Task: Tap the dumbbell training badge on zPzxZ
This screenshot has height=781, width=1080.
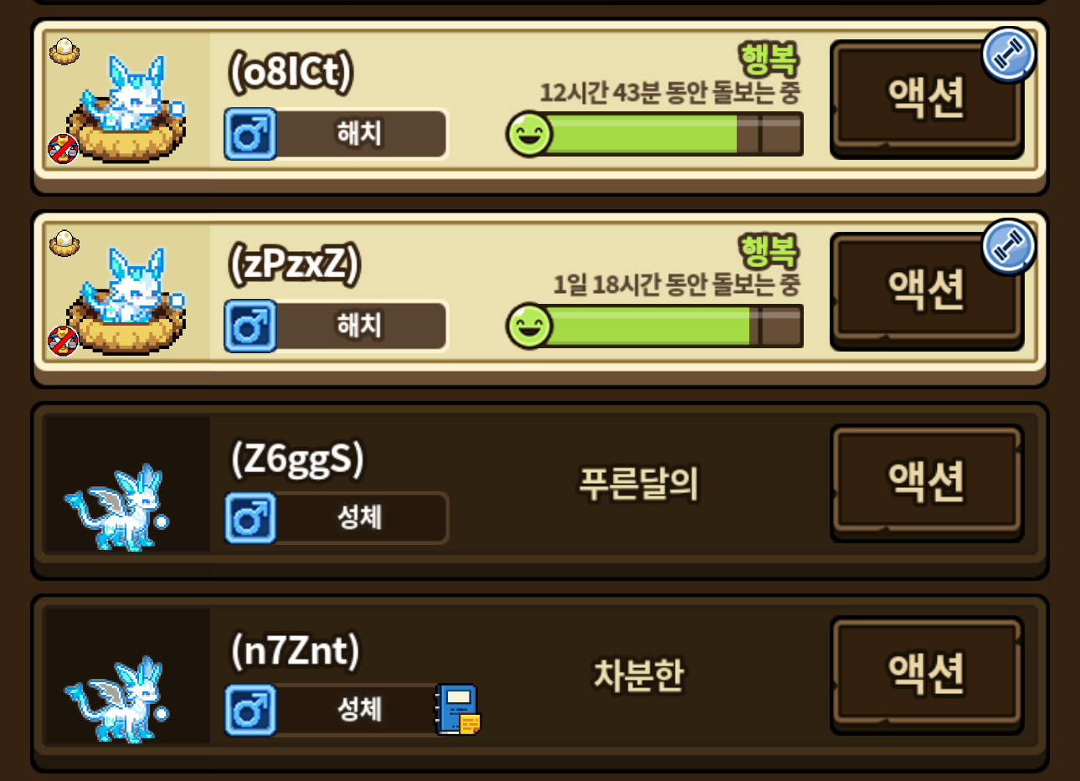Action: [x=1009, y=247]
